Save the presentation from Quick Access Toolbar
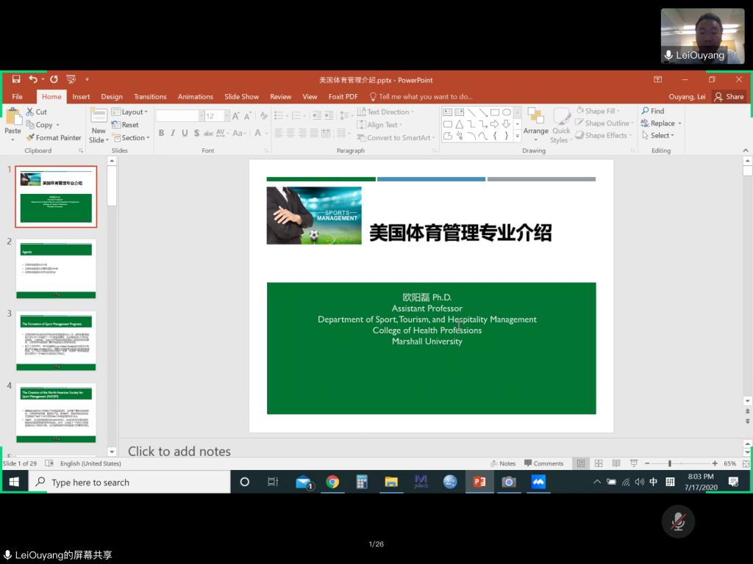 (16, 79)
